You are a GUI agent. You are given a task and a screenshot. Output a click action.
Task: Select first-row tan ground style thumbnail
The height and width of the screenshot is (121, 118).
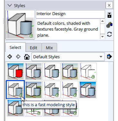point(70,71)
